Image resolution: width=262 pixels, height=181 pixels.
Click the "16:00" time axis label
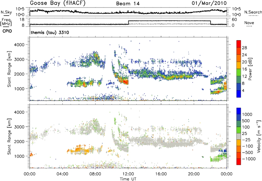pyautogui.click(x=161, y=174)
